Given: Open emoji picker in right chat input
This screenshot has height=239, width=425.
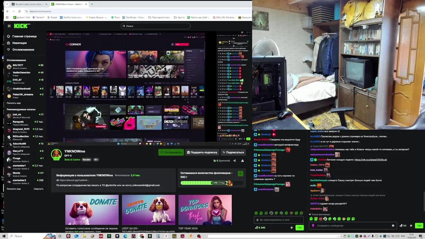Looking at the screenshot, I should point(393,226).
